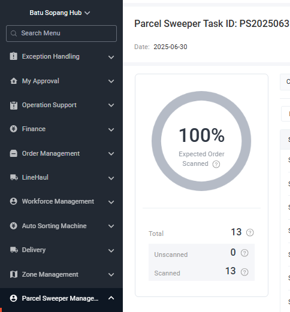290x312 pixels.
Task: Select the Unscanned count row
Action: (x=201, y=253)
